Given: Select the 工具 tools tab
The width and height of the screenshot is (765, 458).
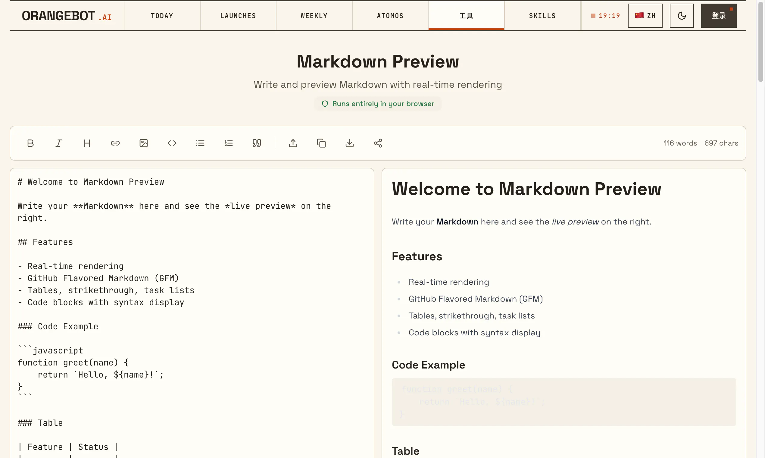Looking at the screenshot, I should pos(466,16).
